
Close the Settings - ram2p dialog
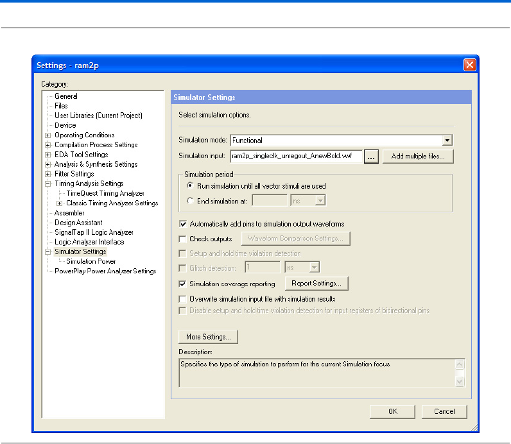[x=470, y=65]
